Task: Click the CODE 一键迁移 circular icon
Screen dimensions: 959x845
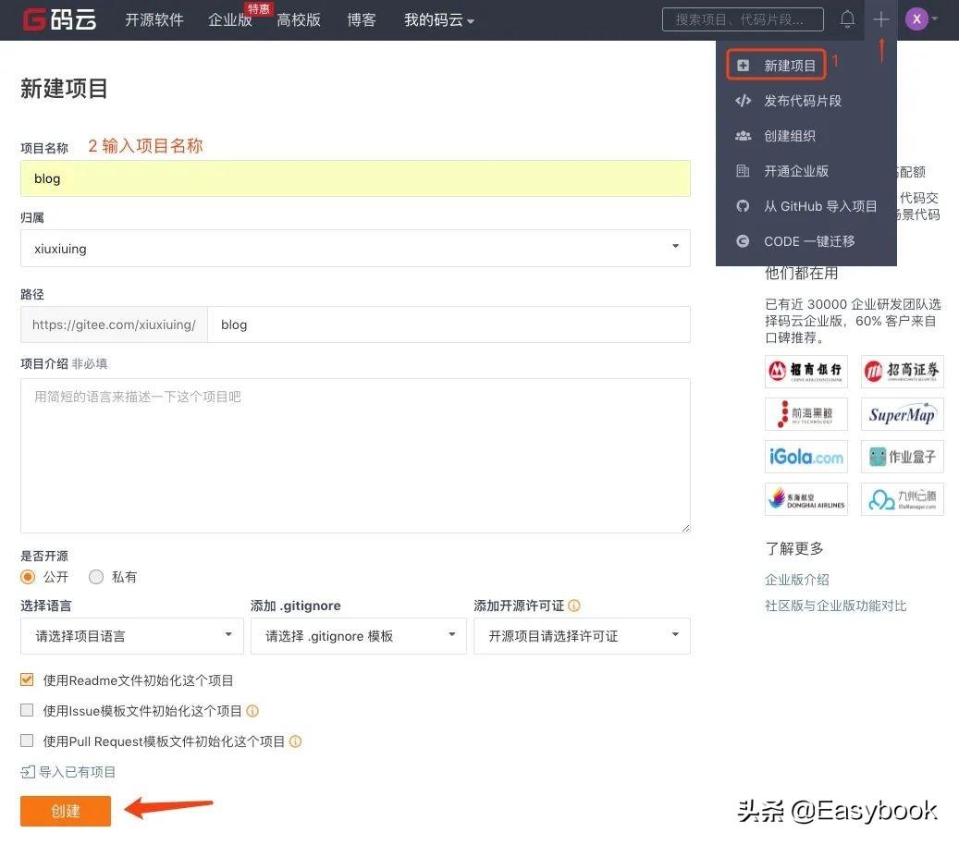Action: point(743,241)
